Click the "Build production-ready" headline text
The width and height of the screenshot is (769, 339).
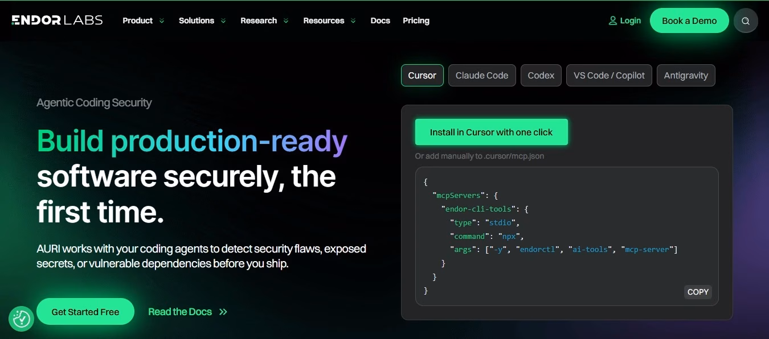pyautogui.click(x=192, y=141)
